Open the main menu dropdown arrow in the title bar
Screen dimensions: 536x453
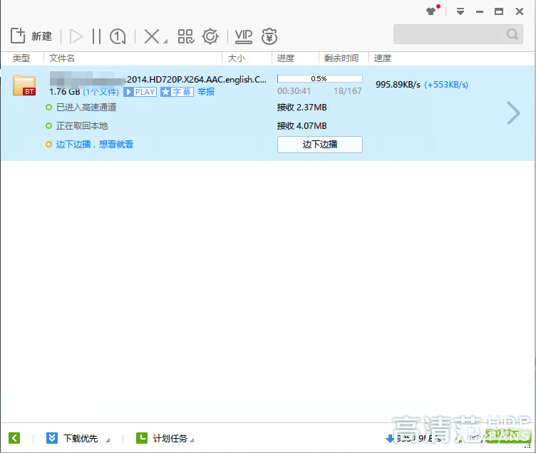pyautogui.click(x=460, y=11)
